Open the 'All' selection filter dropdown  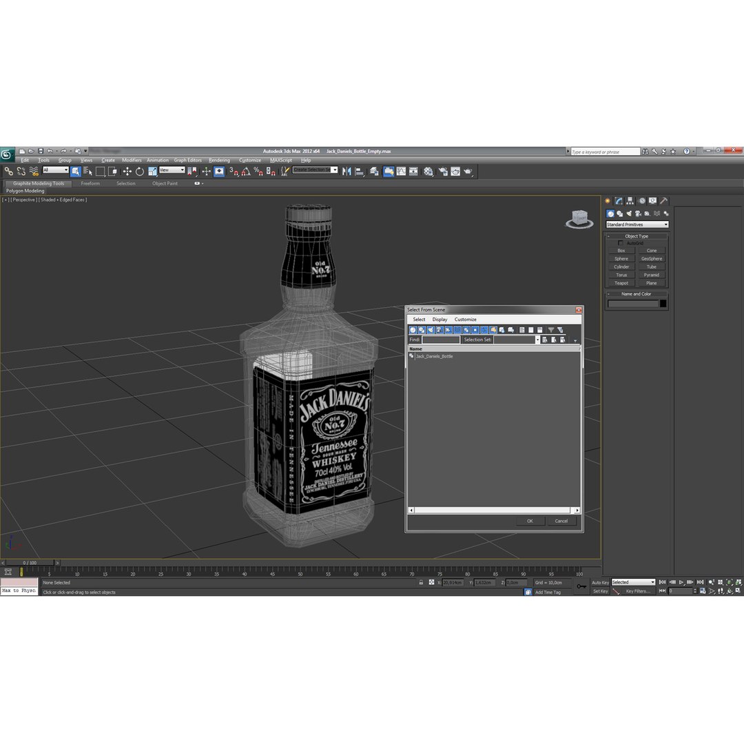pyautogui.click(x=56, y=170)
